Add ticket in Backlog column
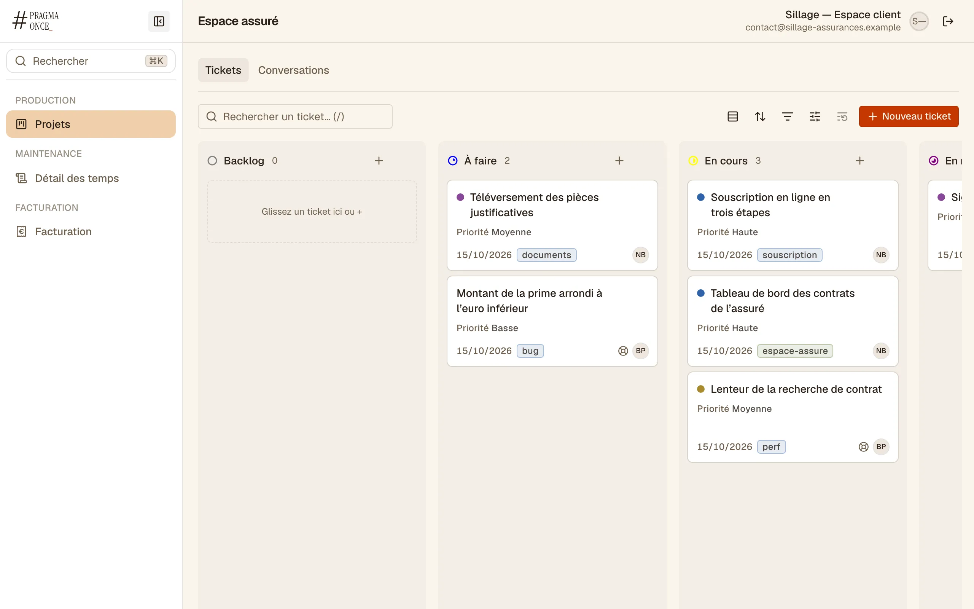 [379, 161]
